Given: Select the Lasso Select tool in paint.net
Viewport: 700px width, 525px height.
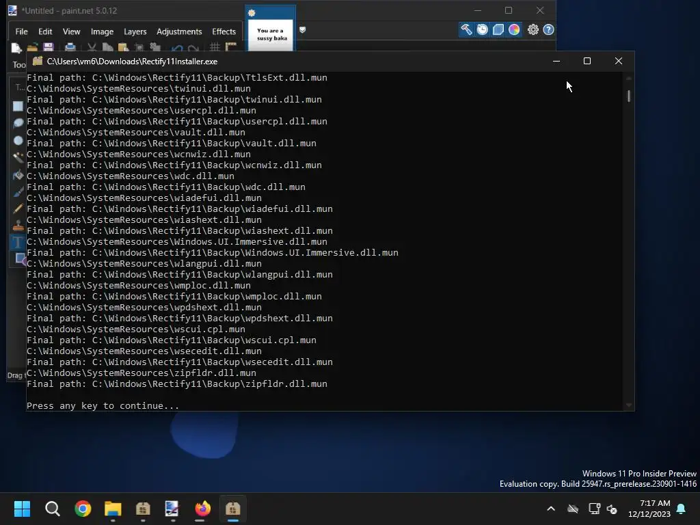Looking at the screenshot, I should 18,123.
